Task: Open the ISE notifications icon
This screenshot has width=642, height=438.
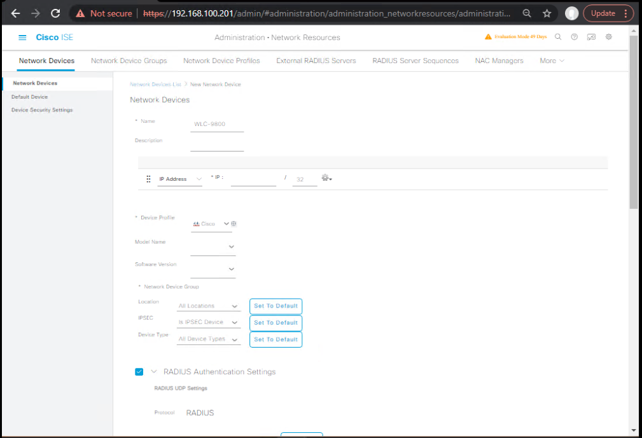Action: [591, 37]
